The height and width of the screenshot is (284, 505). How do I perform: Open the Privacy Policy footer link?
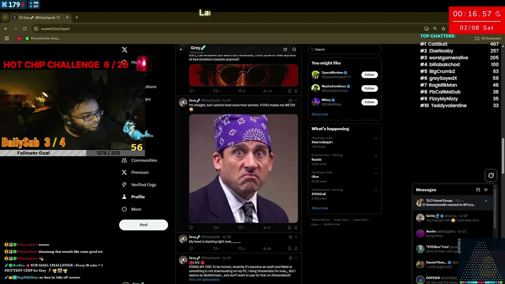click(x=341, y=220)
